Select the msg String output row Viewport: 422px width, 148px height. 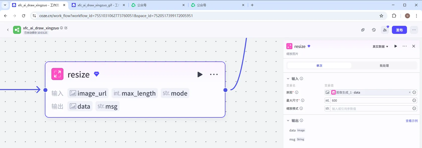(x=297, y=139)
